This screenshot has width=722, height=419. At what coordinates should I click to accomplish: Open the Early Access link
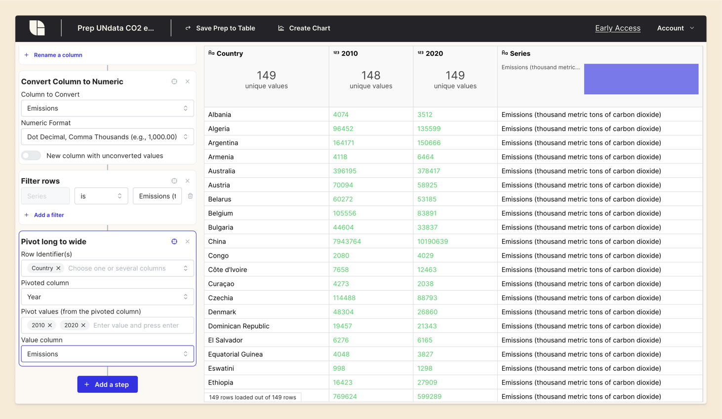click(x=617, y=28)
